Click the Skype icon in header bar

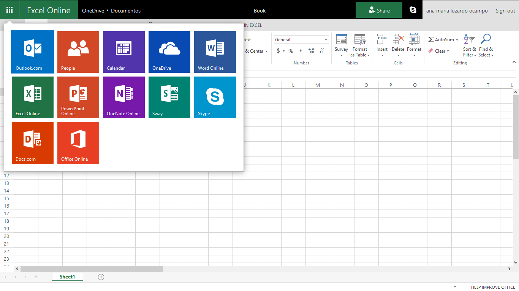(413, 10)
